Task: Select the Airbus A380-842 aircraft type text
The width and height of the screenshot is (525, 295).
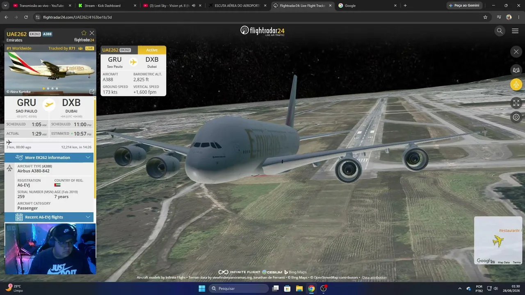Action: pyautogui.click(x=33, y=171)
